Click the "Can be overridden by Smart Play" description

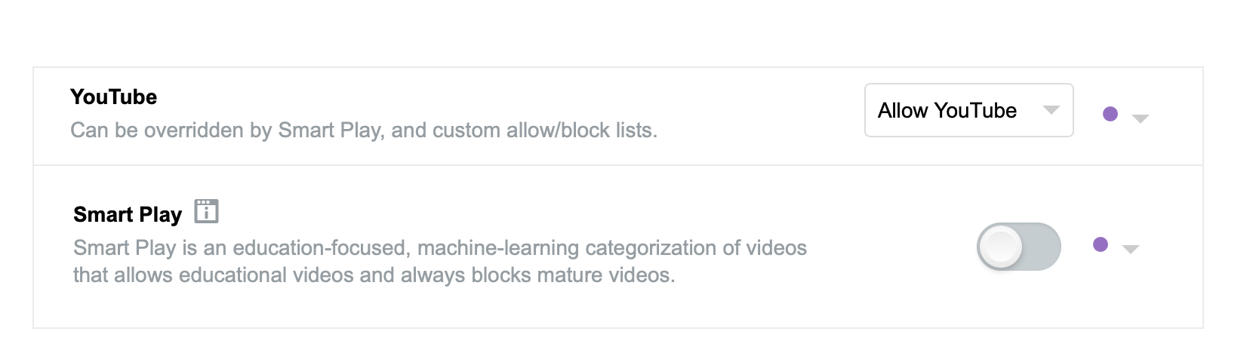[x=226, y=130]
